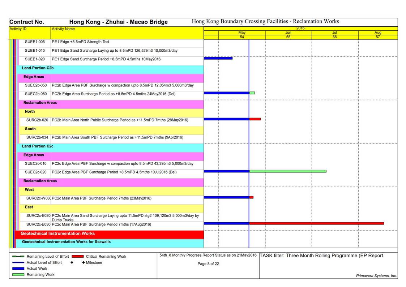
Task: Click the long red critical bar for SURC2c-E030
Action: pyautogui.click(x=316, y=223)
